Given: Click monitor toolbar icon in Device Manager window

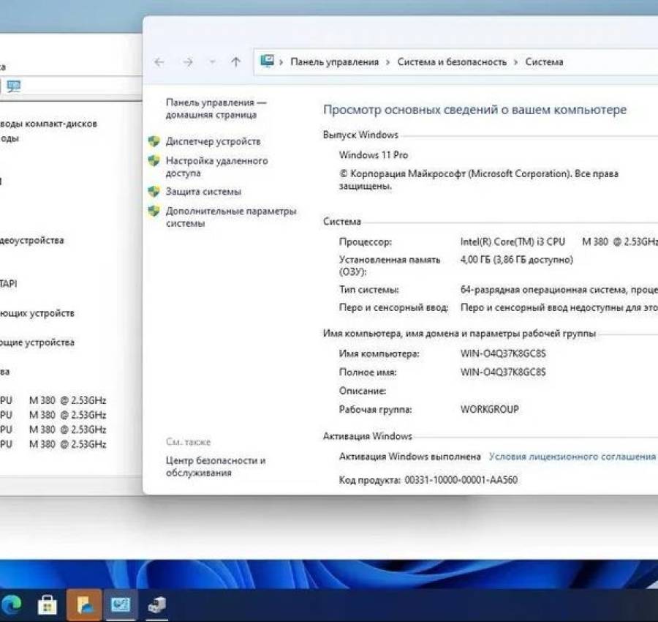Looking at the screenshot, I should click(14, 86).
